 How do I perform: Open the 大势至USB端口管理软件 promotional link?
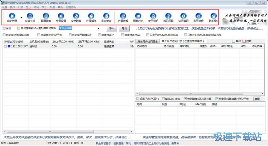[x=200, y=29]
